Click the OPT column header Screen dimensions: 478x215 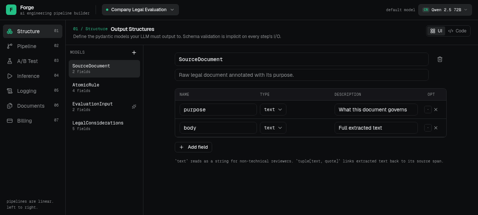pyautogui.click(x=431, y=95)
